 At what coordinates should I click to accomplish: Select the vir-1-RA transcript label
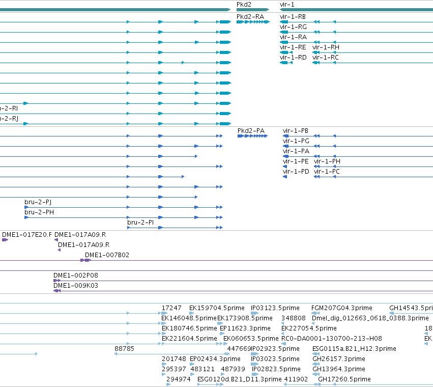pos(293,37)
